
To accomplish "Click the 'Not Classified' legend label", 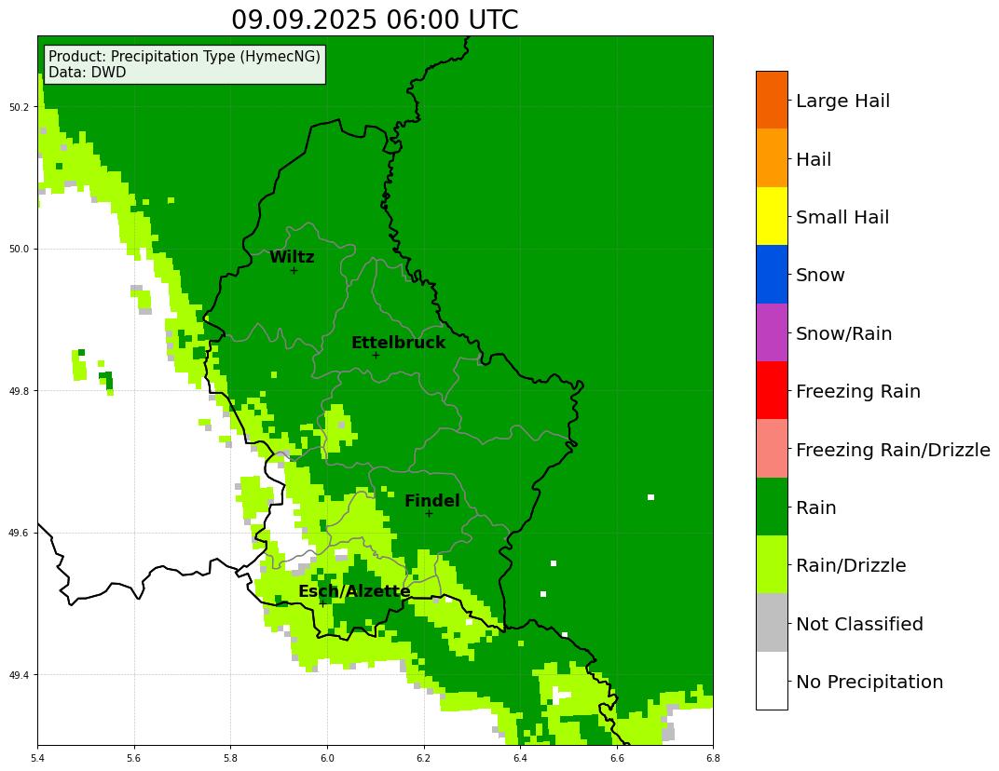I will click(x=859, y=624).
